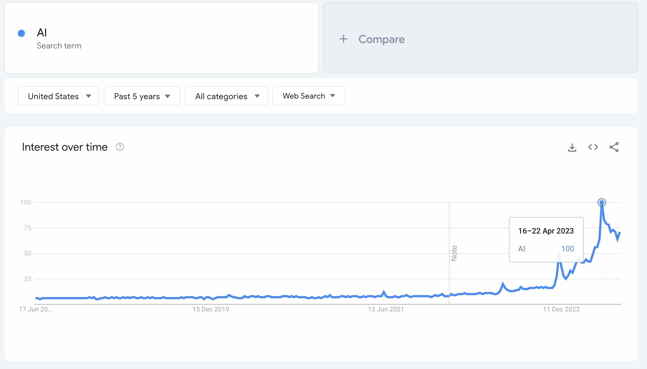Click the peak data point at 100
647x369 pixels.
point(602,203)
